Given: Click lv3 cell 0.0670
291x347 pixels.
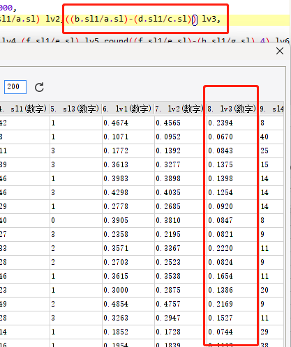Looking at the screenshot, I should (232, 137).
